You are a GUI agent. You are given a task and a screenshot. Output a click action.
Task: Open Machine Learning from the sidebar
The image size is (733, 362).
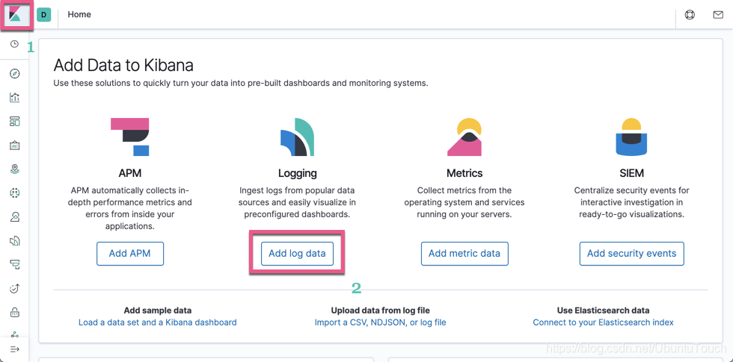click(x=14, y=193)
